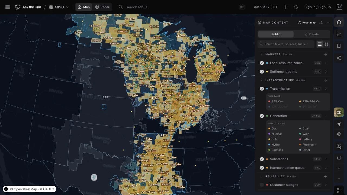Image resolution: width=347 pixels, height=195 pixels.
Task: Open the AI assistant icon
Action: [339, 7]
